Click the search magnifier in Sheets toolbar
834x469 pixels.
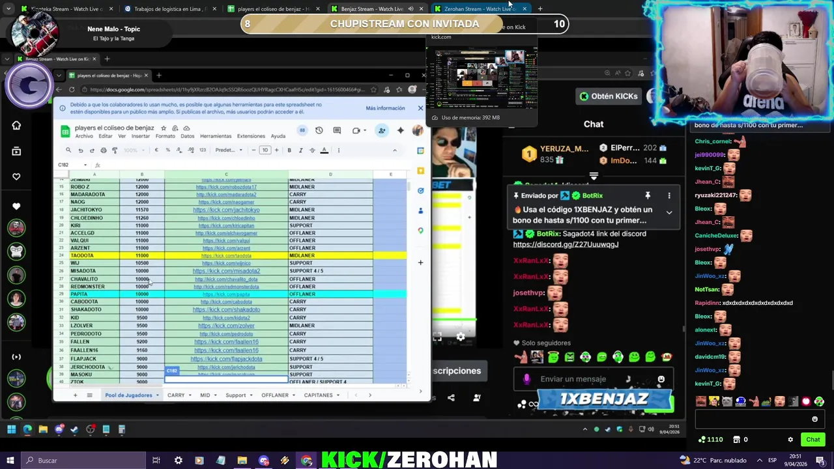[68, 150]
